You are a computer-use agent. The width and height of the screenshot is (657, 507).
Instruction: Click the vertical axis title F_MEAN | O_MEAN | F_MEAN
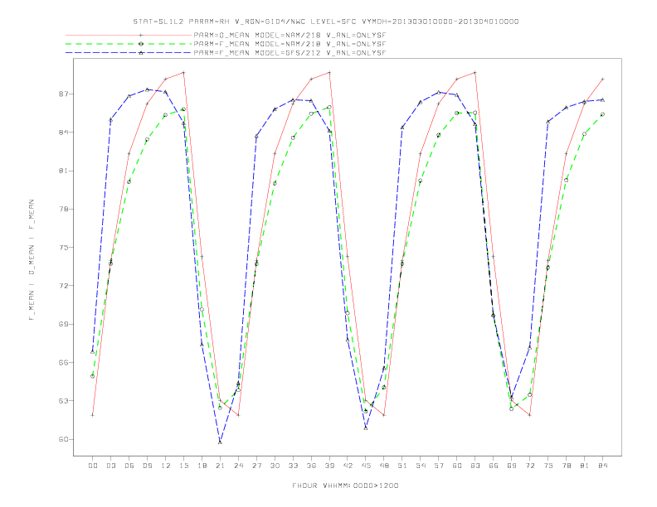click(32, 260)
